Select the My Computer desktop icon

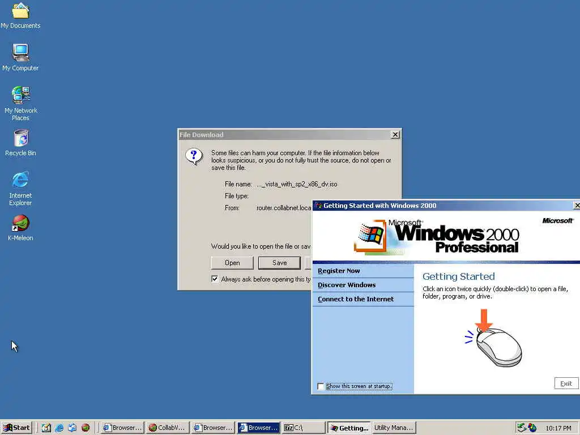click(x=20, y=58)
